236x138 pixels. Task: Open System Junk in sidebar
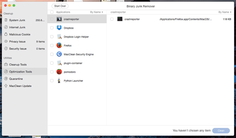(24, 20)
